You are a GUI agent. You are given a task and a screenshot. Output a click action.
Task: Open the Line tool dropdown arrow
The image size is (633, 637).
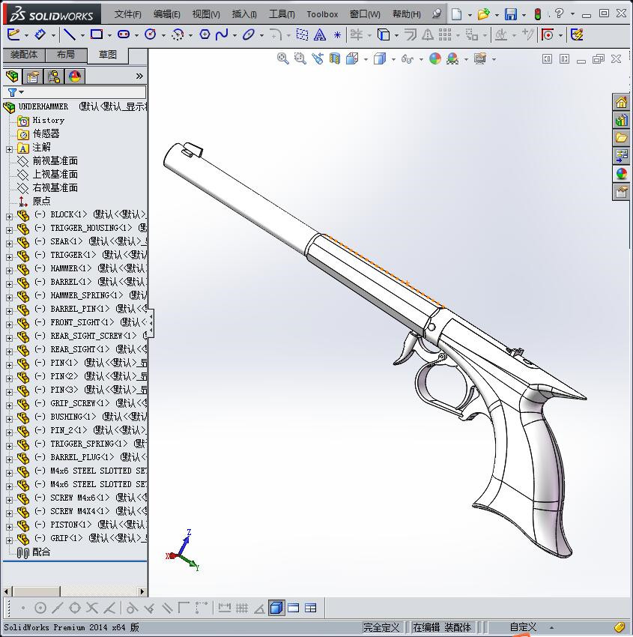(82, 36)
